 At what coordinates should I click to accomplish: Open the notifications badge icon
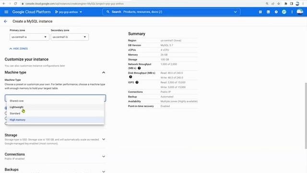pos(284,12)
